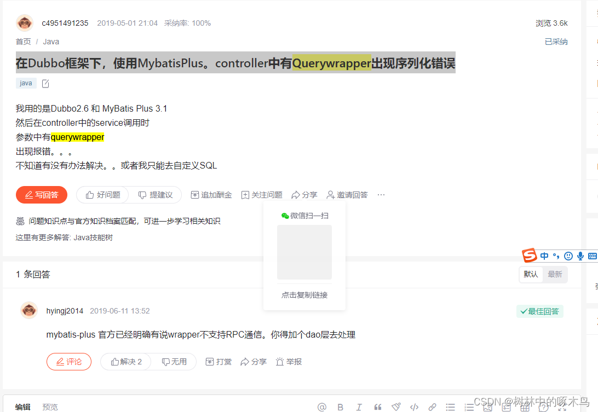
Task: Switch to the 编辑 editor tab
Action: 23,407
